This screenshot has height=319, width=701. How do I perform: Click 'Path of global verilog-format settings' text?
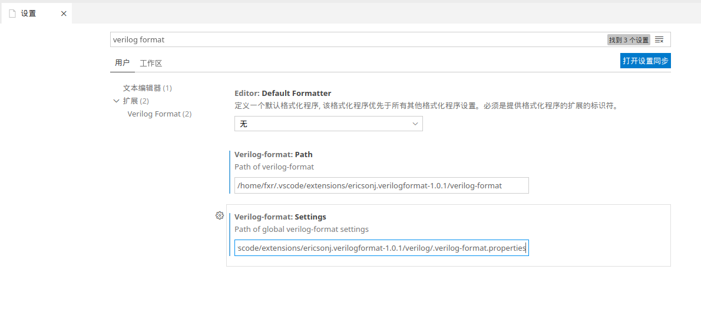[x=302, y=229]
